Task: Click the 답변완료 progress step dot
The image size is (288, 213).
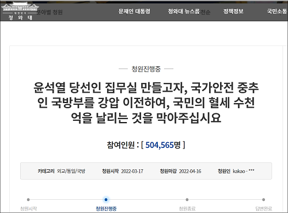Action: pos(264,200)
